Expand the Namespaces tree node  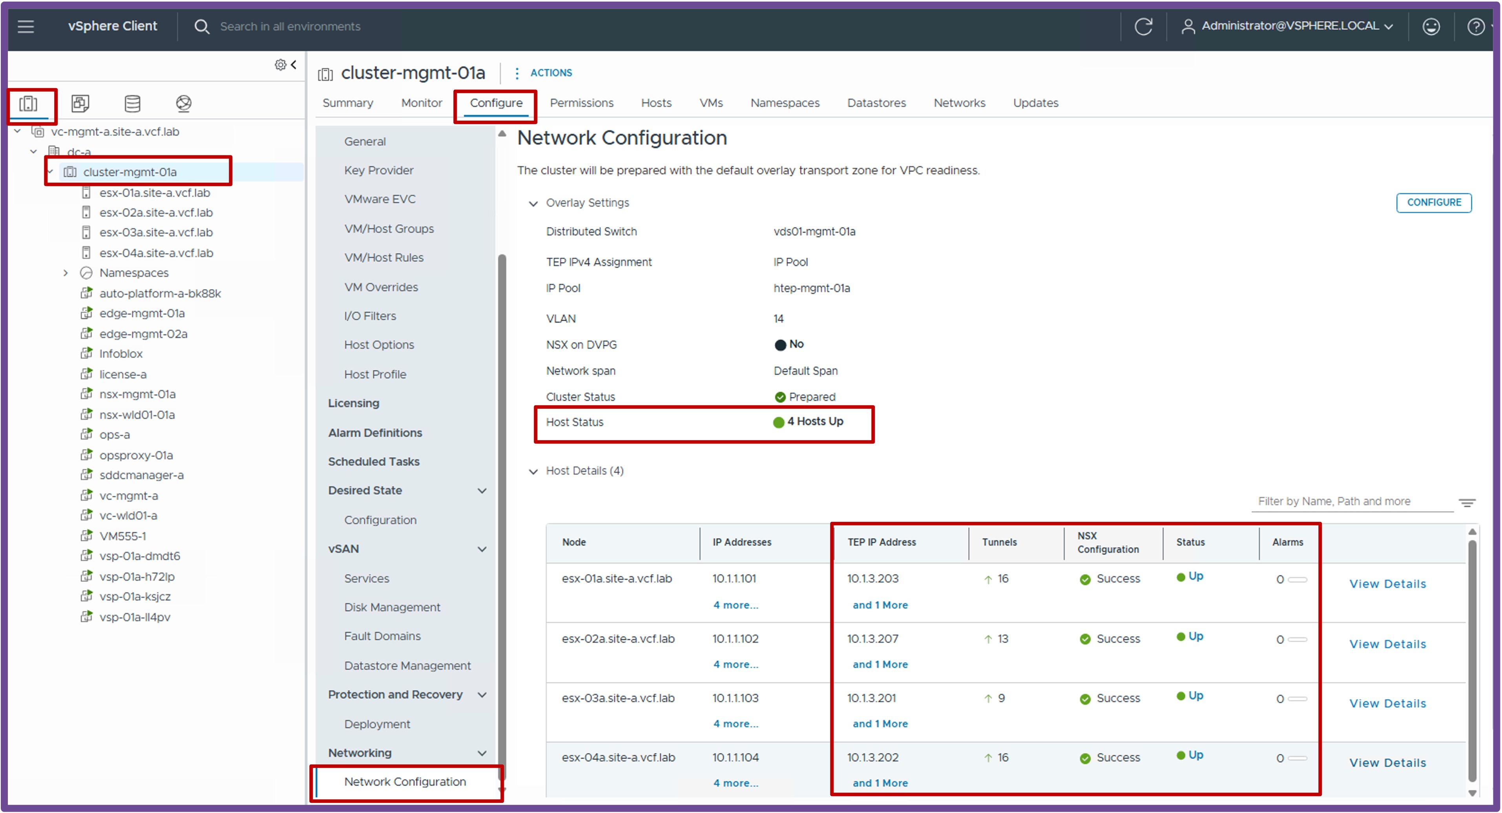66,272
